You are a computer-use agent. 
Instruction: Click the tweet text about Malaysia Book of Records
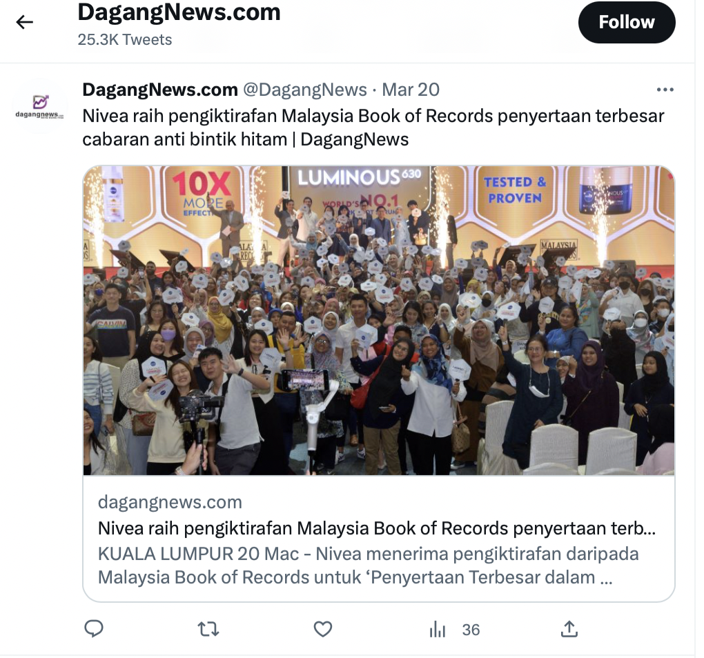click(373, 128)
